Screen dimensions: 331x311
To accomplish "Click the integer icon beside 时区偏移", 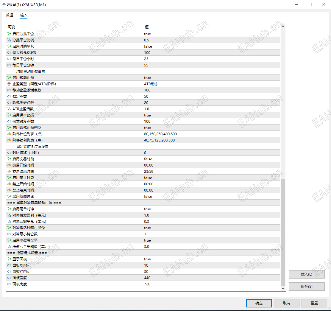I will [x=9, y=153].
